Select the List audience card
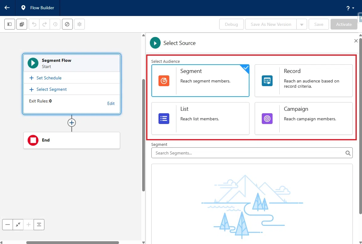 click(200, 118)
